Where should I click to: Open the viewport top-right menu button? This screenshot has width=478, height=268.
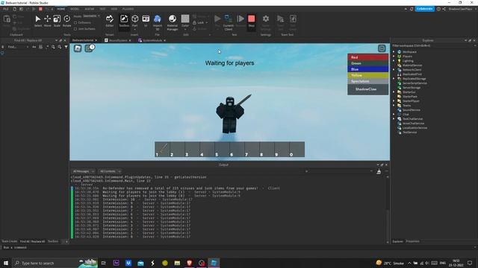coord(382,48)
